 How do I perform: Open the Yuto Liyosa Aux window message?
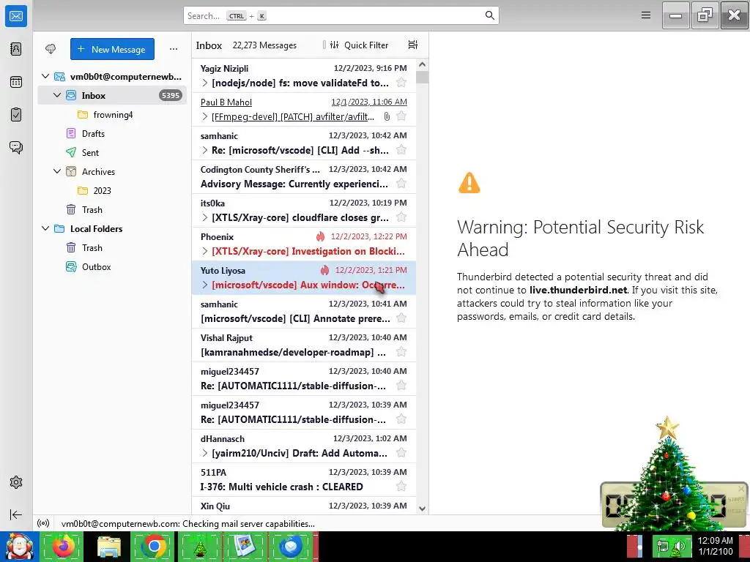tap(304, 277)
